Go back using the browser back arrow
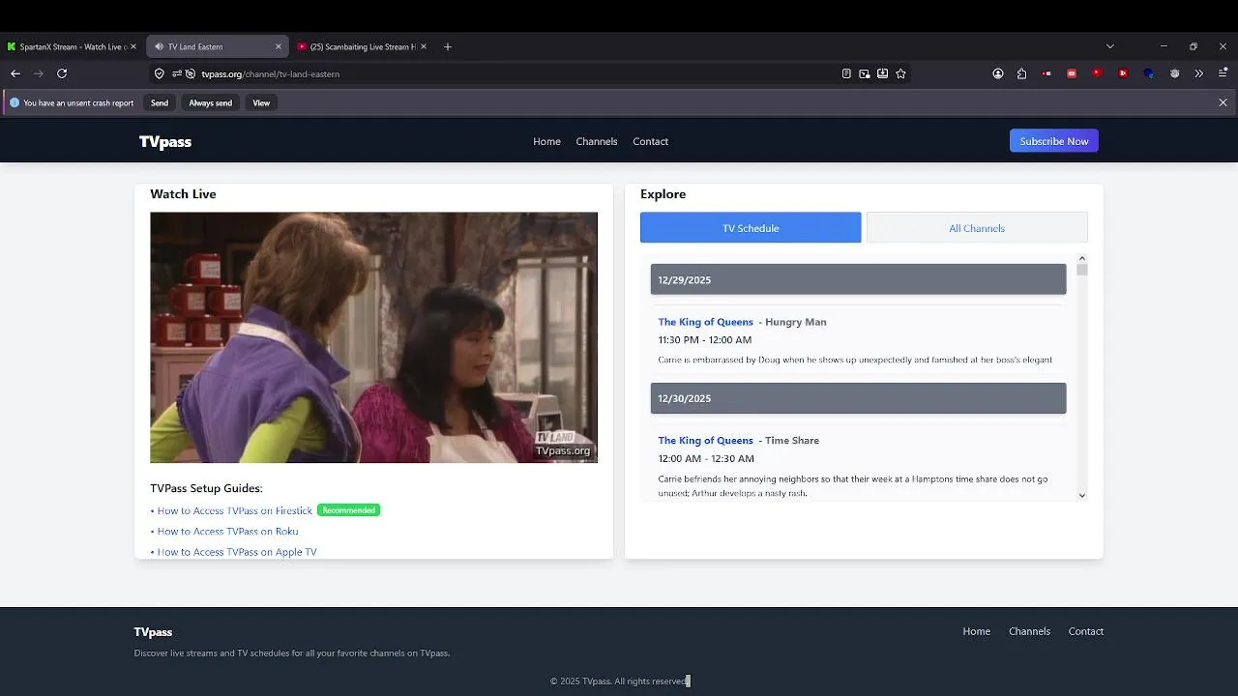 (x=15, y=73)
